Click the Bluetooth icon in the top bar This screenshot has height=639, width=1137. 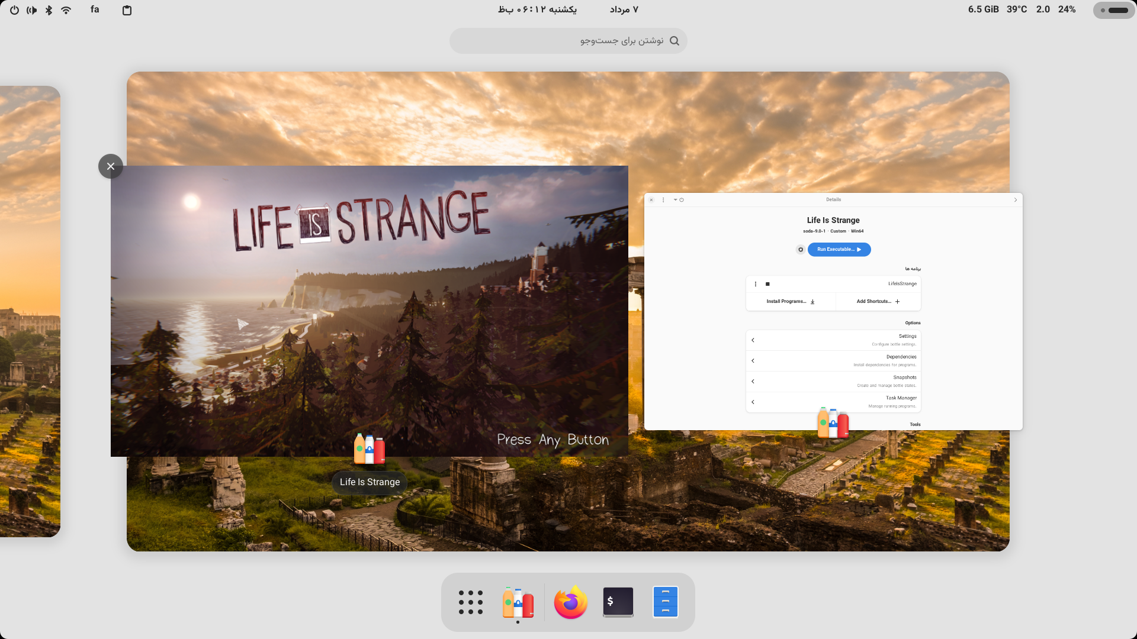point(49,10)
